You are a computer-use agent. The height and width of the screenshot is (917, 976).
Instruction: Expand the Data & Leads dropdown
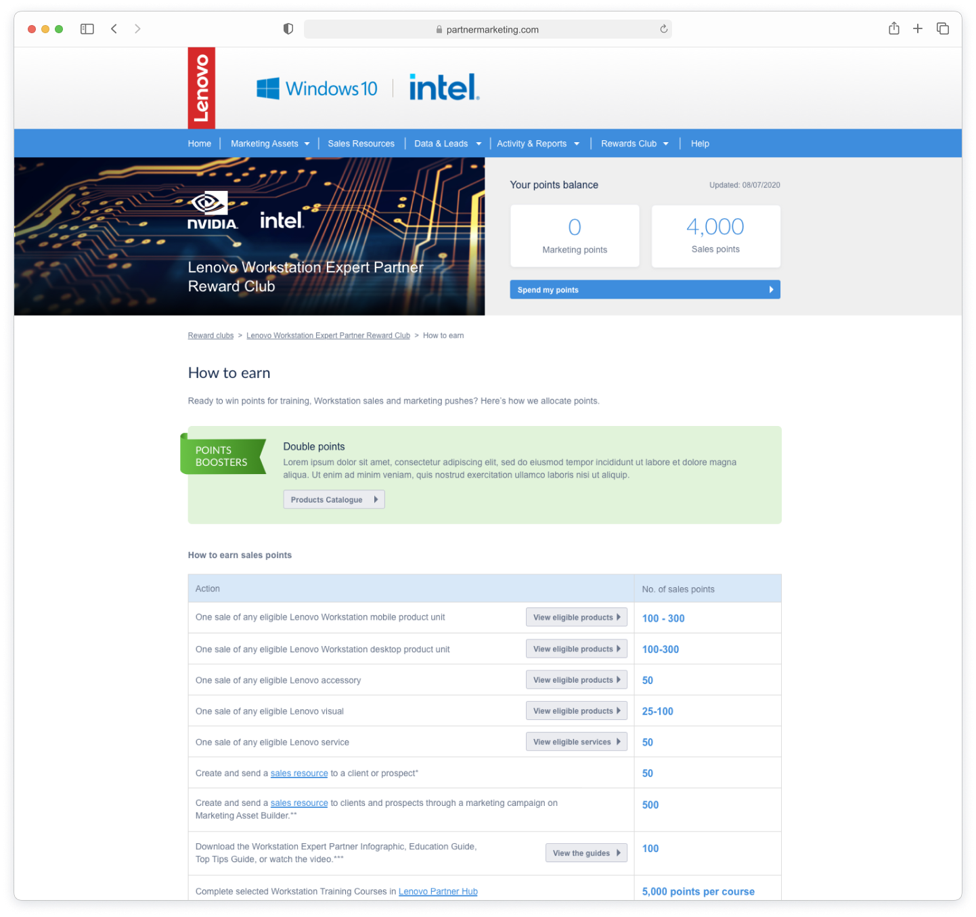(447, 144)
